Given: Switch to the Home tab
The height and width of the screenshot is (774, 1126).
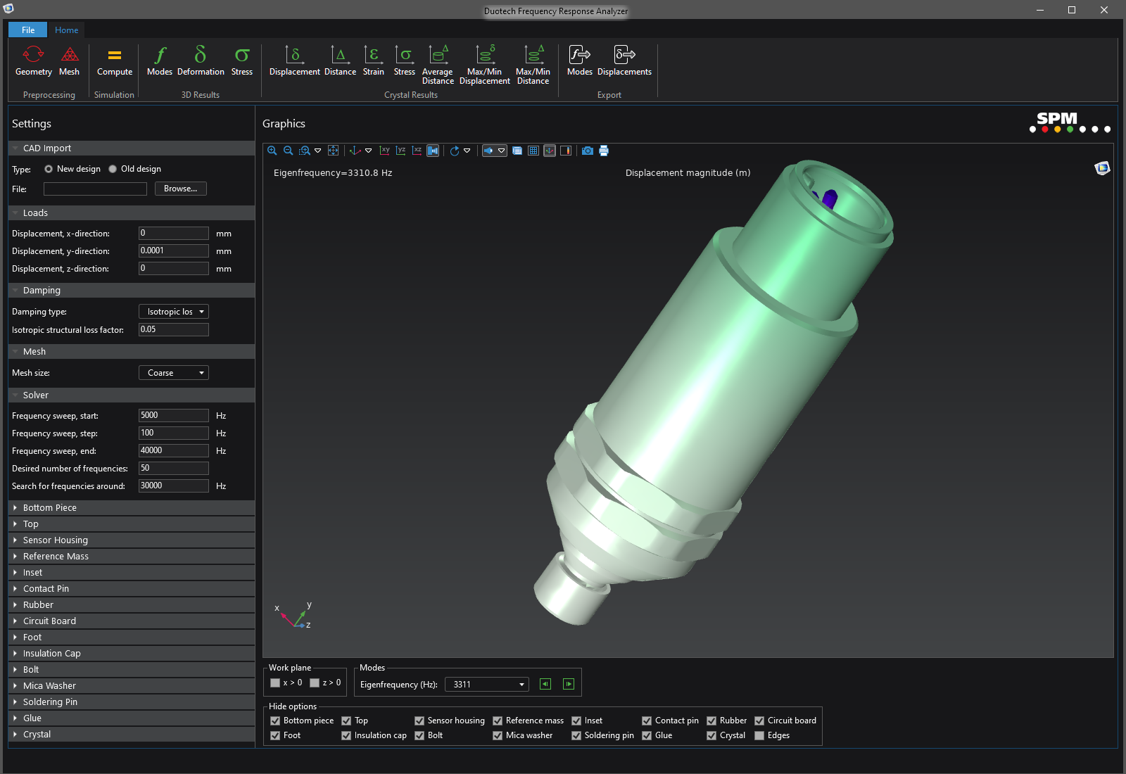Looking at the screenshot, I should (67, 30).
